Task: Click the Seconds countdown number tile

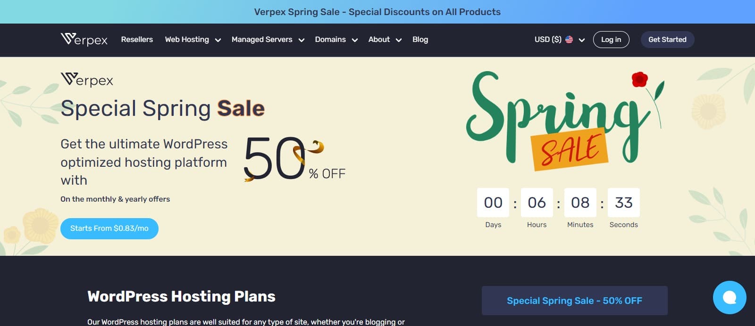Action: [x=623, y=203]
